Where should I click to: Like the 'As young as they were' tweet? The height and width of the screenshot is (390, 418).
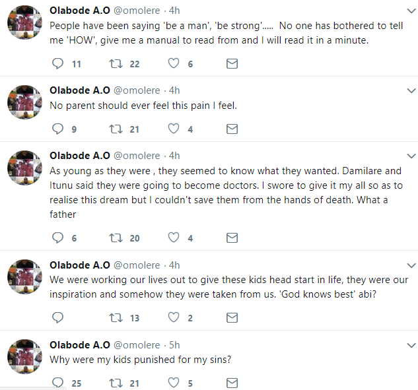click(174, 238)
